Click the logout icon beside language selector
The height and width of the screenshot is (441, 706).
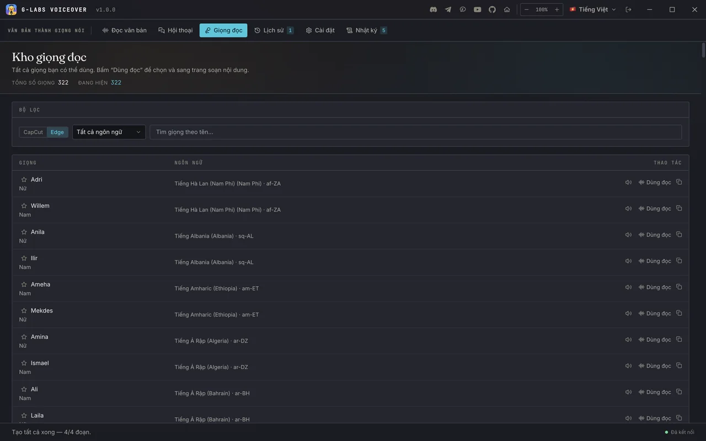tap(628, 9)
